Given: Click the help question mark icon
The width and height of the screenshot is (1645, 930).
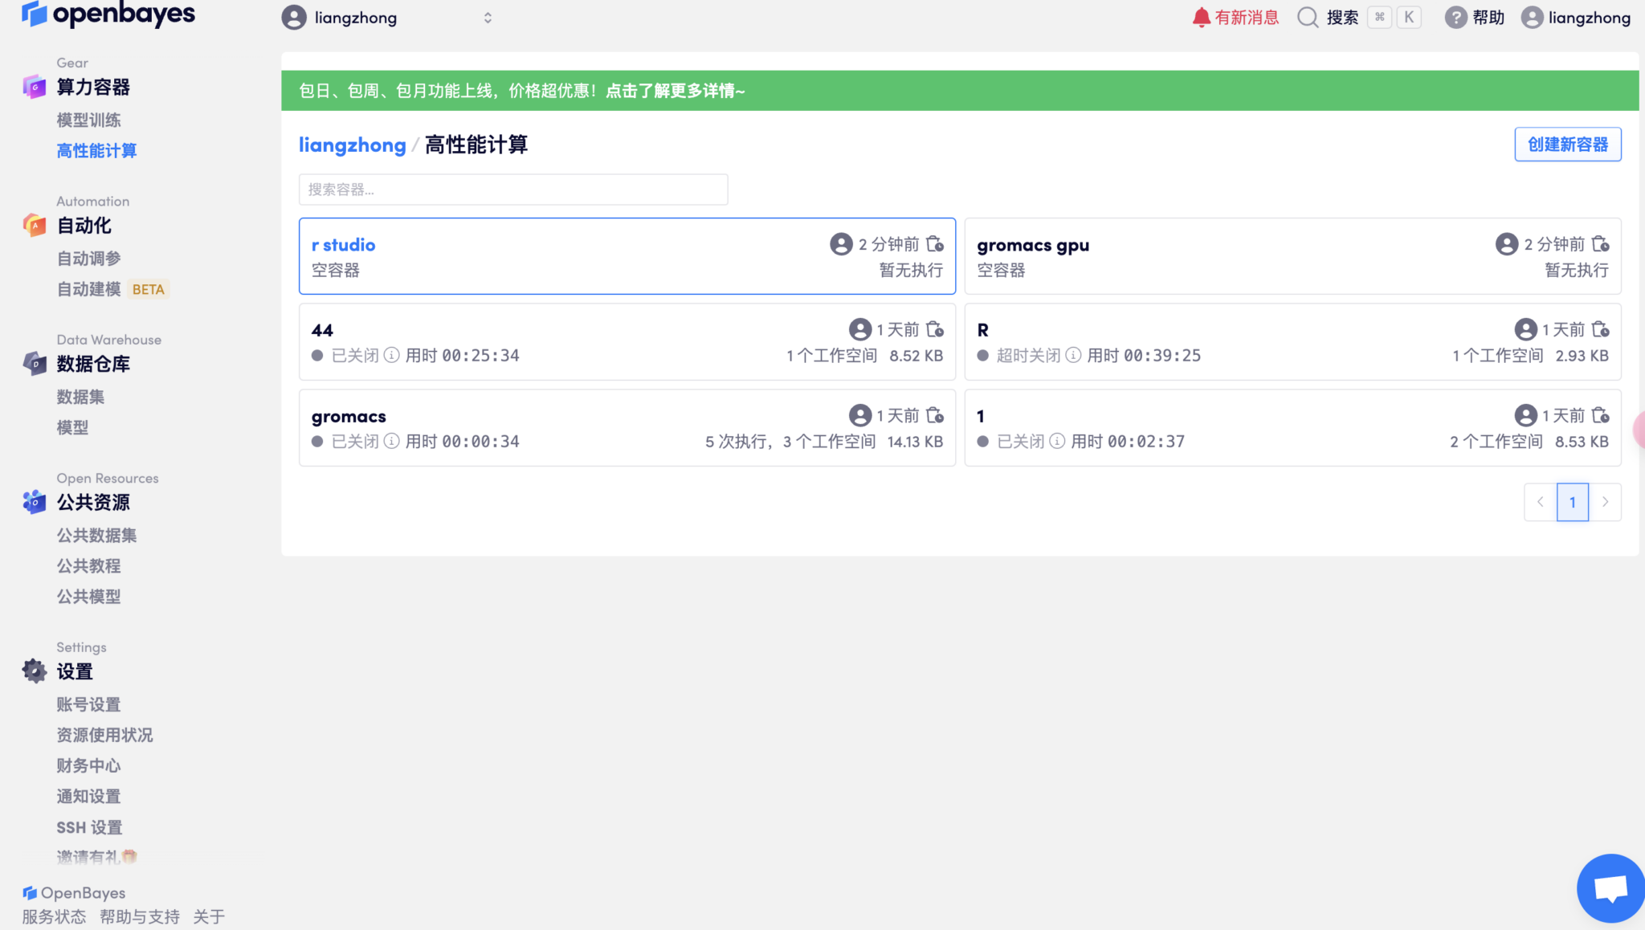Looking at the screenshot, I should click(x=1455, y=18).
